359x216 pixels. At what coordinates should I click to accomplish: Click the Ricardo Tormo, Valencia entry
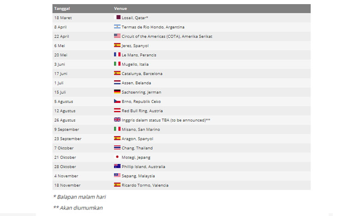pos(145,185)
